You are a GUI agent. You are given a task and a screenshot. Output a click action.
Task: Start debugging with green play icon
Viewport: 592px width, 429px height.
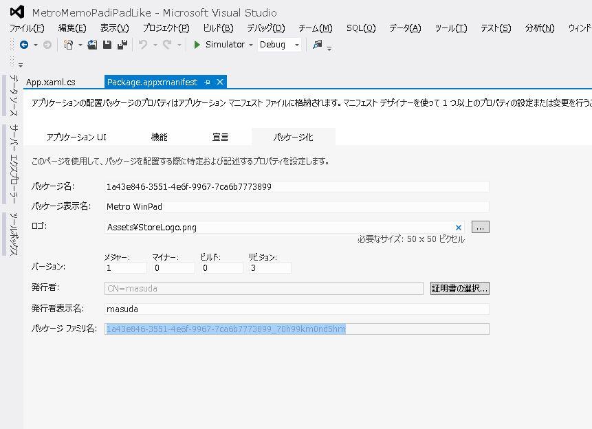(x=197, y=45)
